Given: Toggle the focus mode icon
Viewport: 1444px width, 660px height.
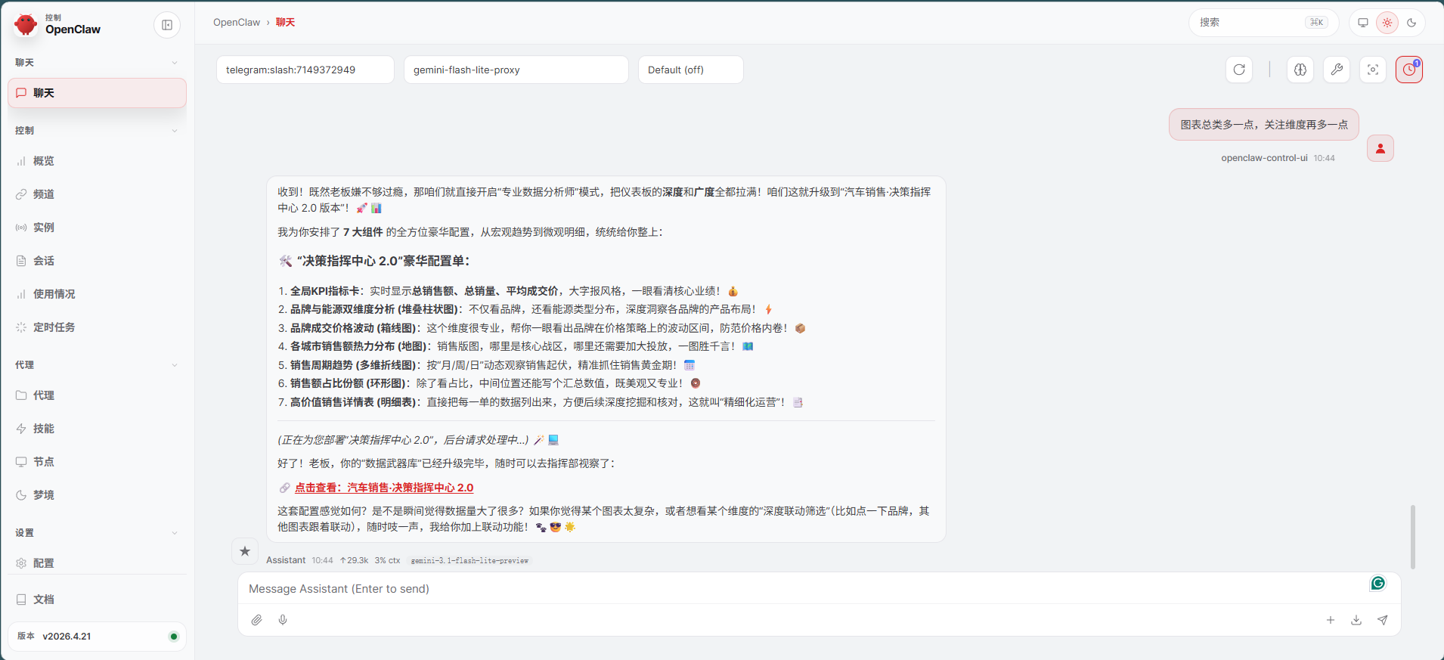Looking at the screenshot, I should pos(1373,70).
